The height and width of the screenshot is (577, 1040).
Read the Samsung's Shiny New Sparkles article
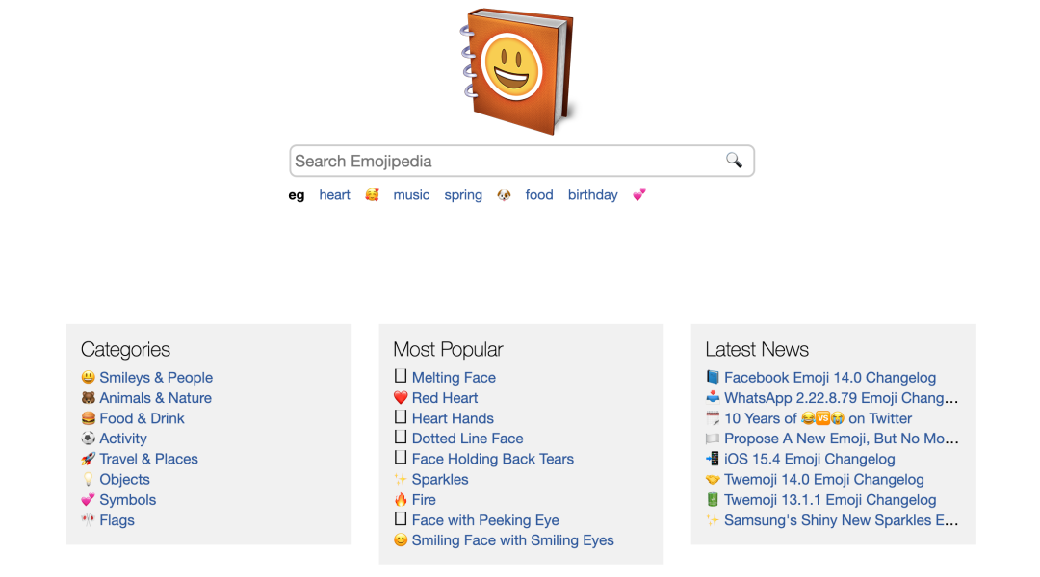click(841, 520)
